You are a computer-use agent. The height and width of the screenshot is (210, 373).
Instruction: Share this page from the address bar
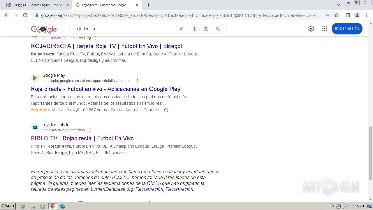click(x=327, y=15)
